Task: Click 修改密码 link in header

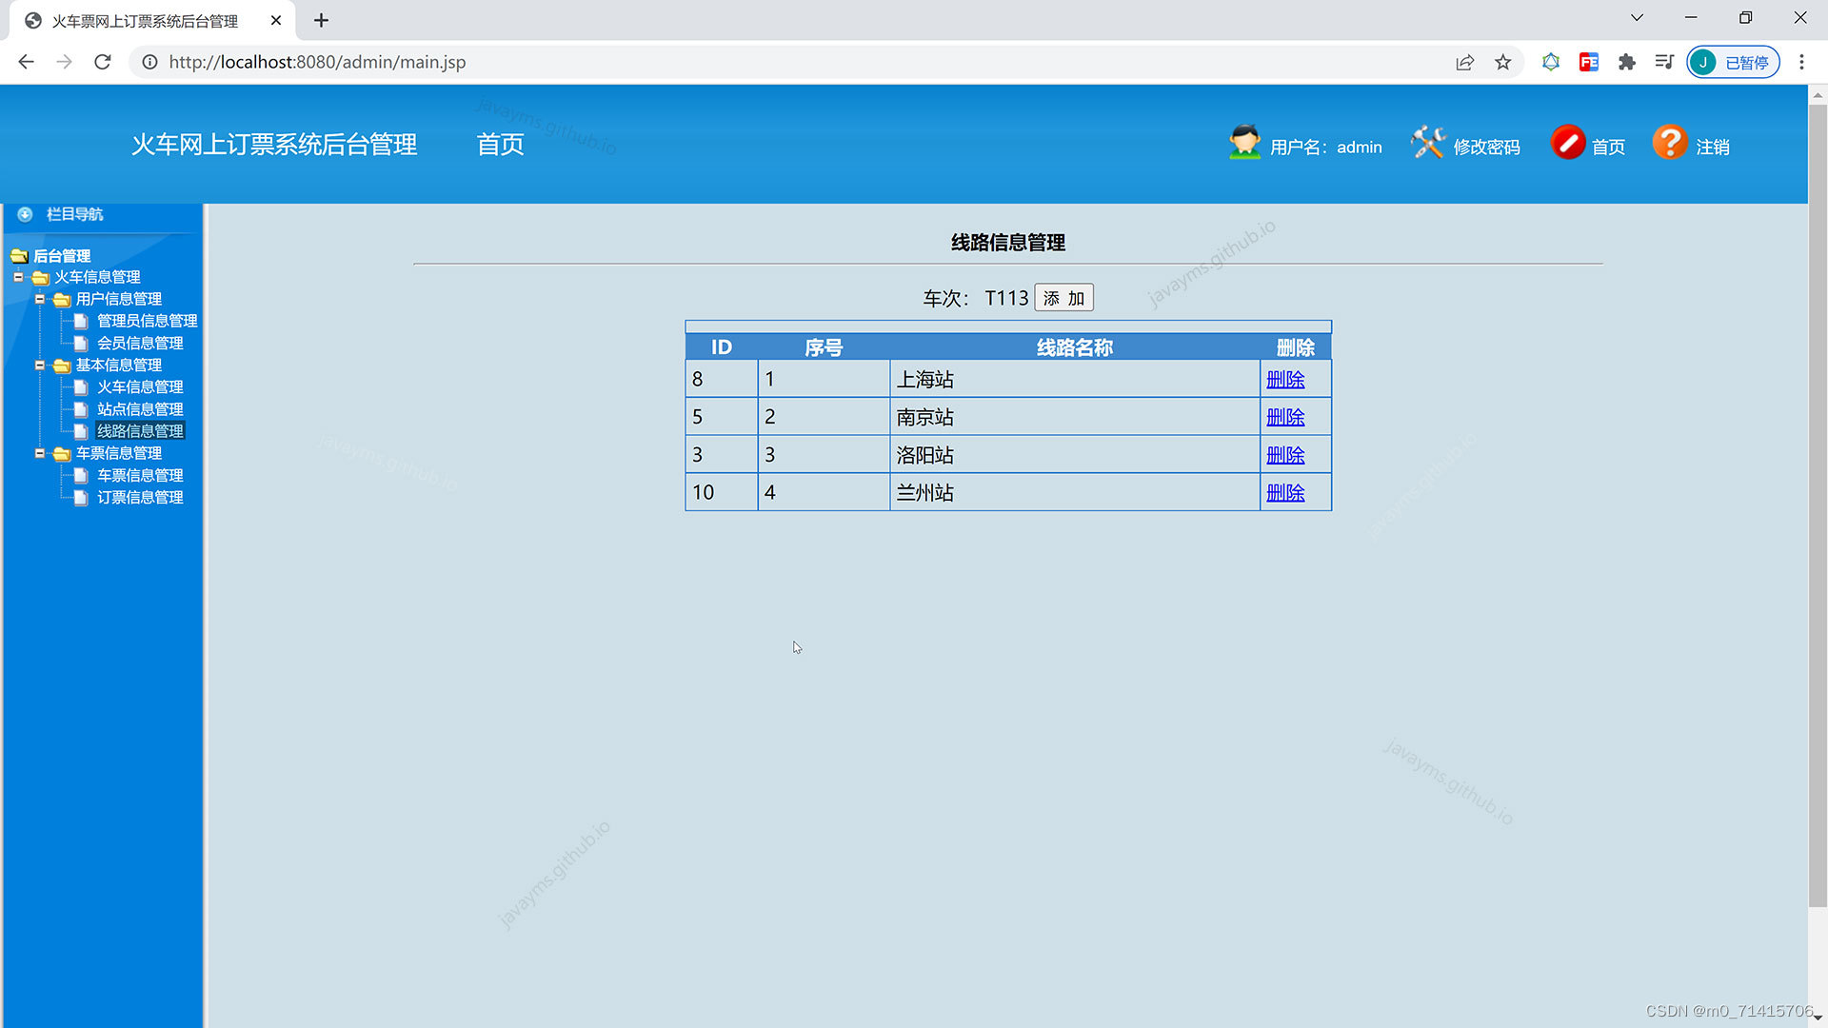Action: (x=1486, y=147)
